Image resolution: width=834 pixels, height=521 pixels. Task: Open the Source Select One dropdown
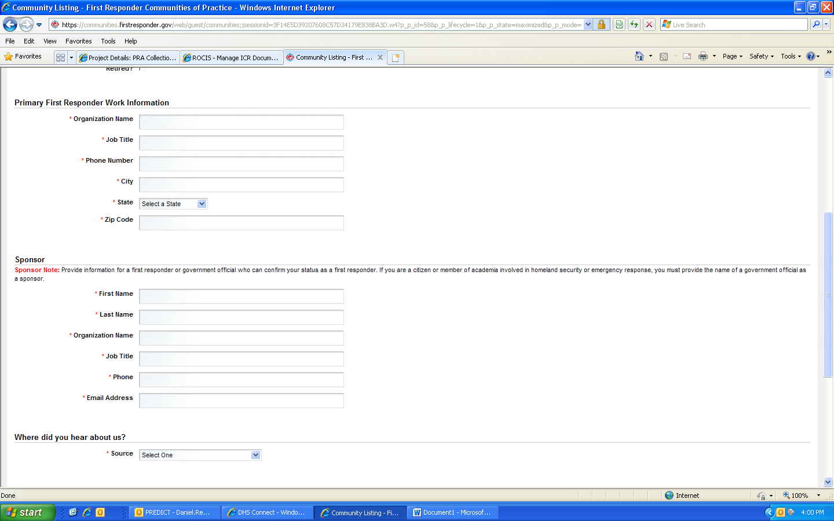click(x=200, y=455)
